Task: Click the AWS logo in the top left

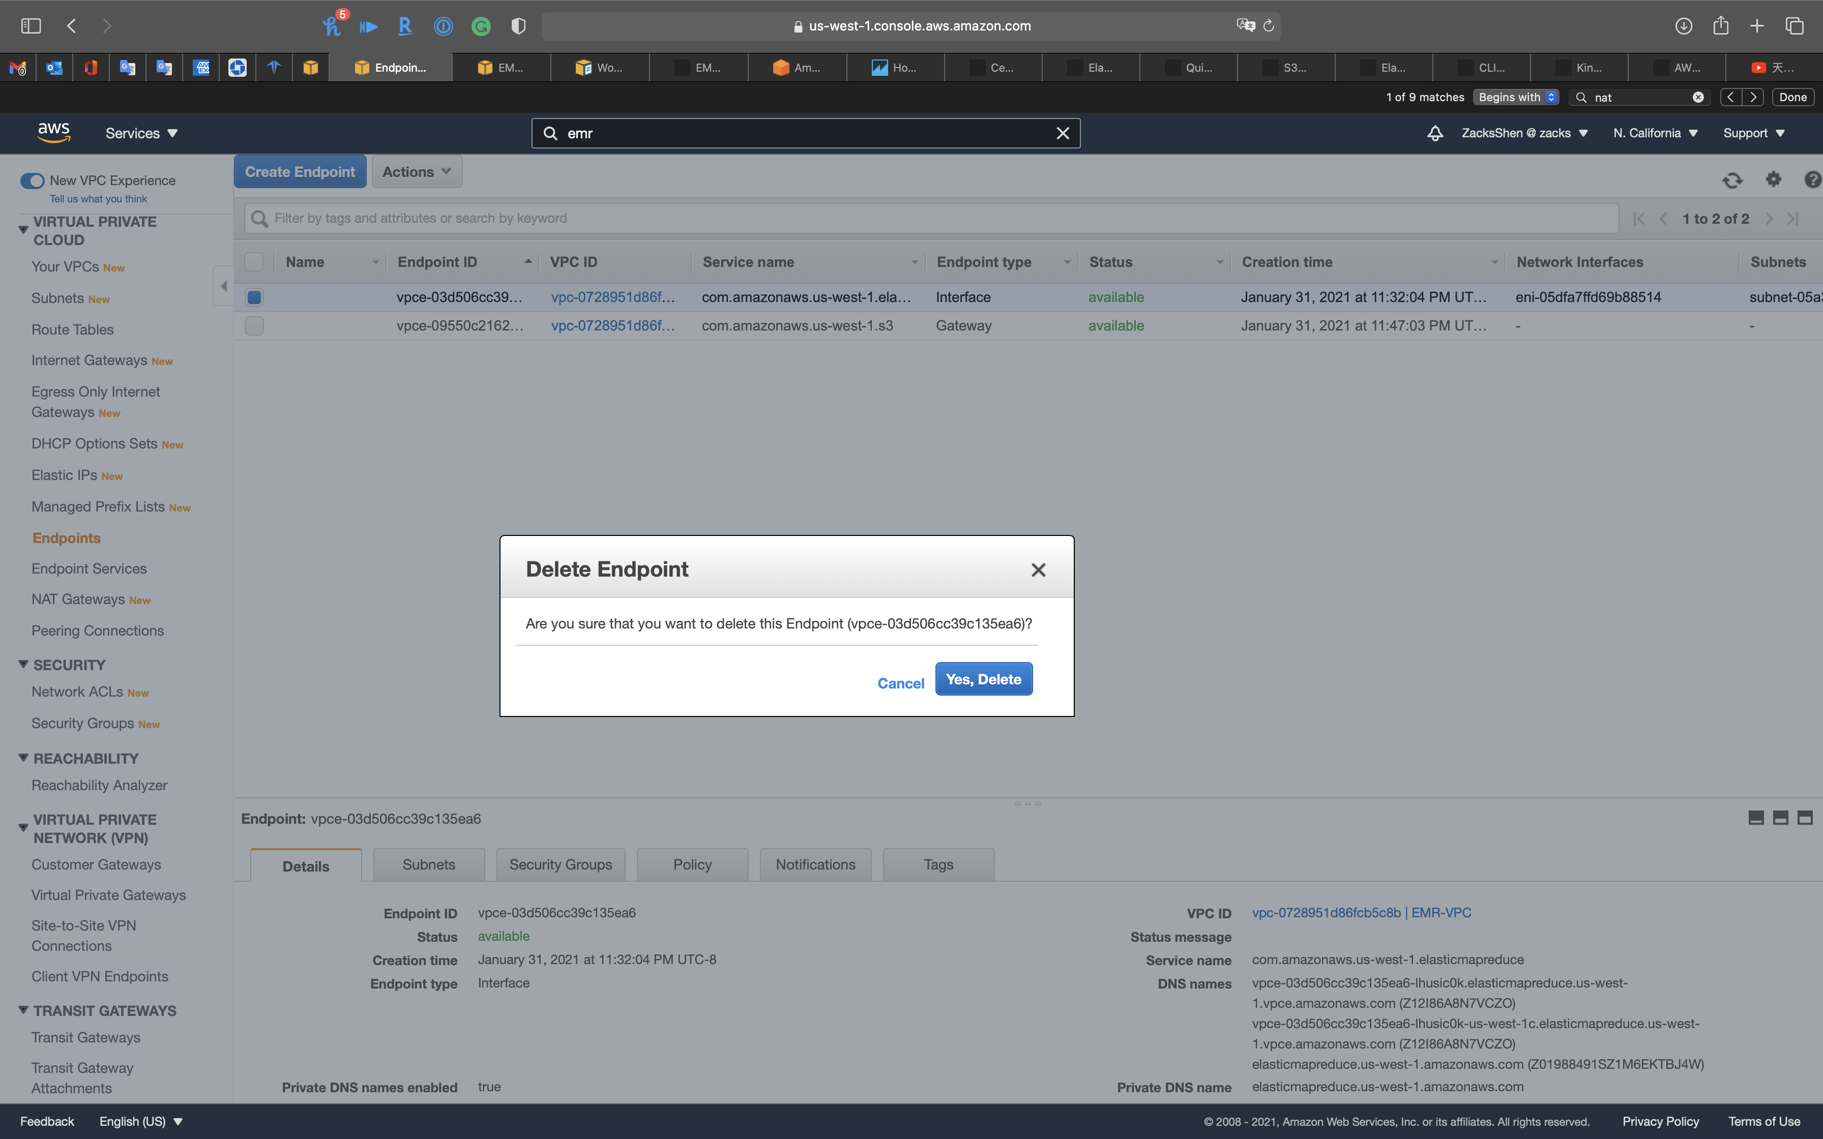Action: point(53,133)
